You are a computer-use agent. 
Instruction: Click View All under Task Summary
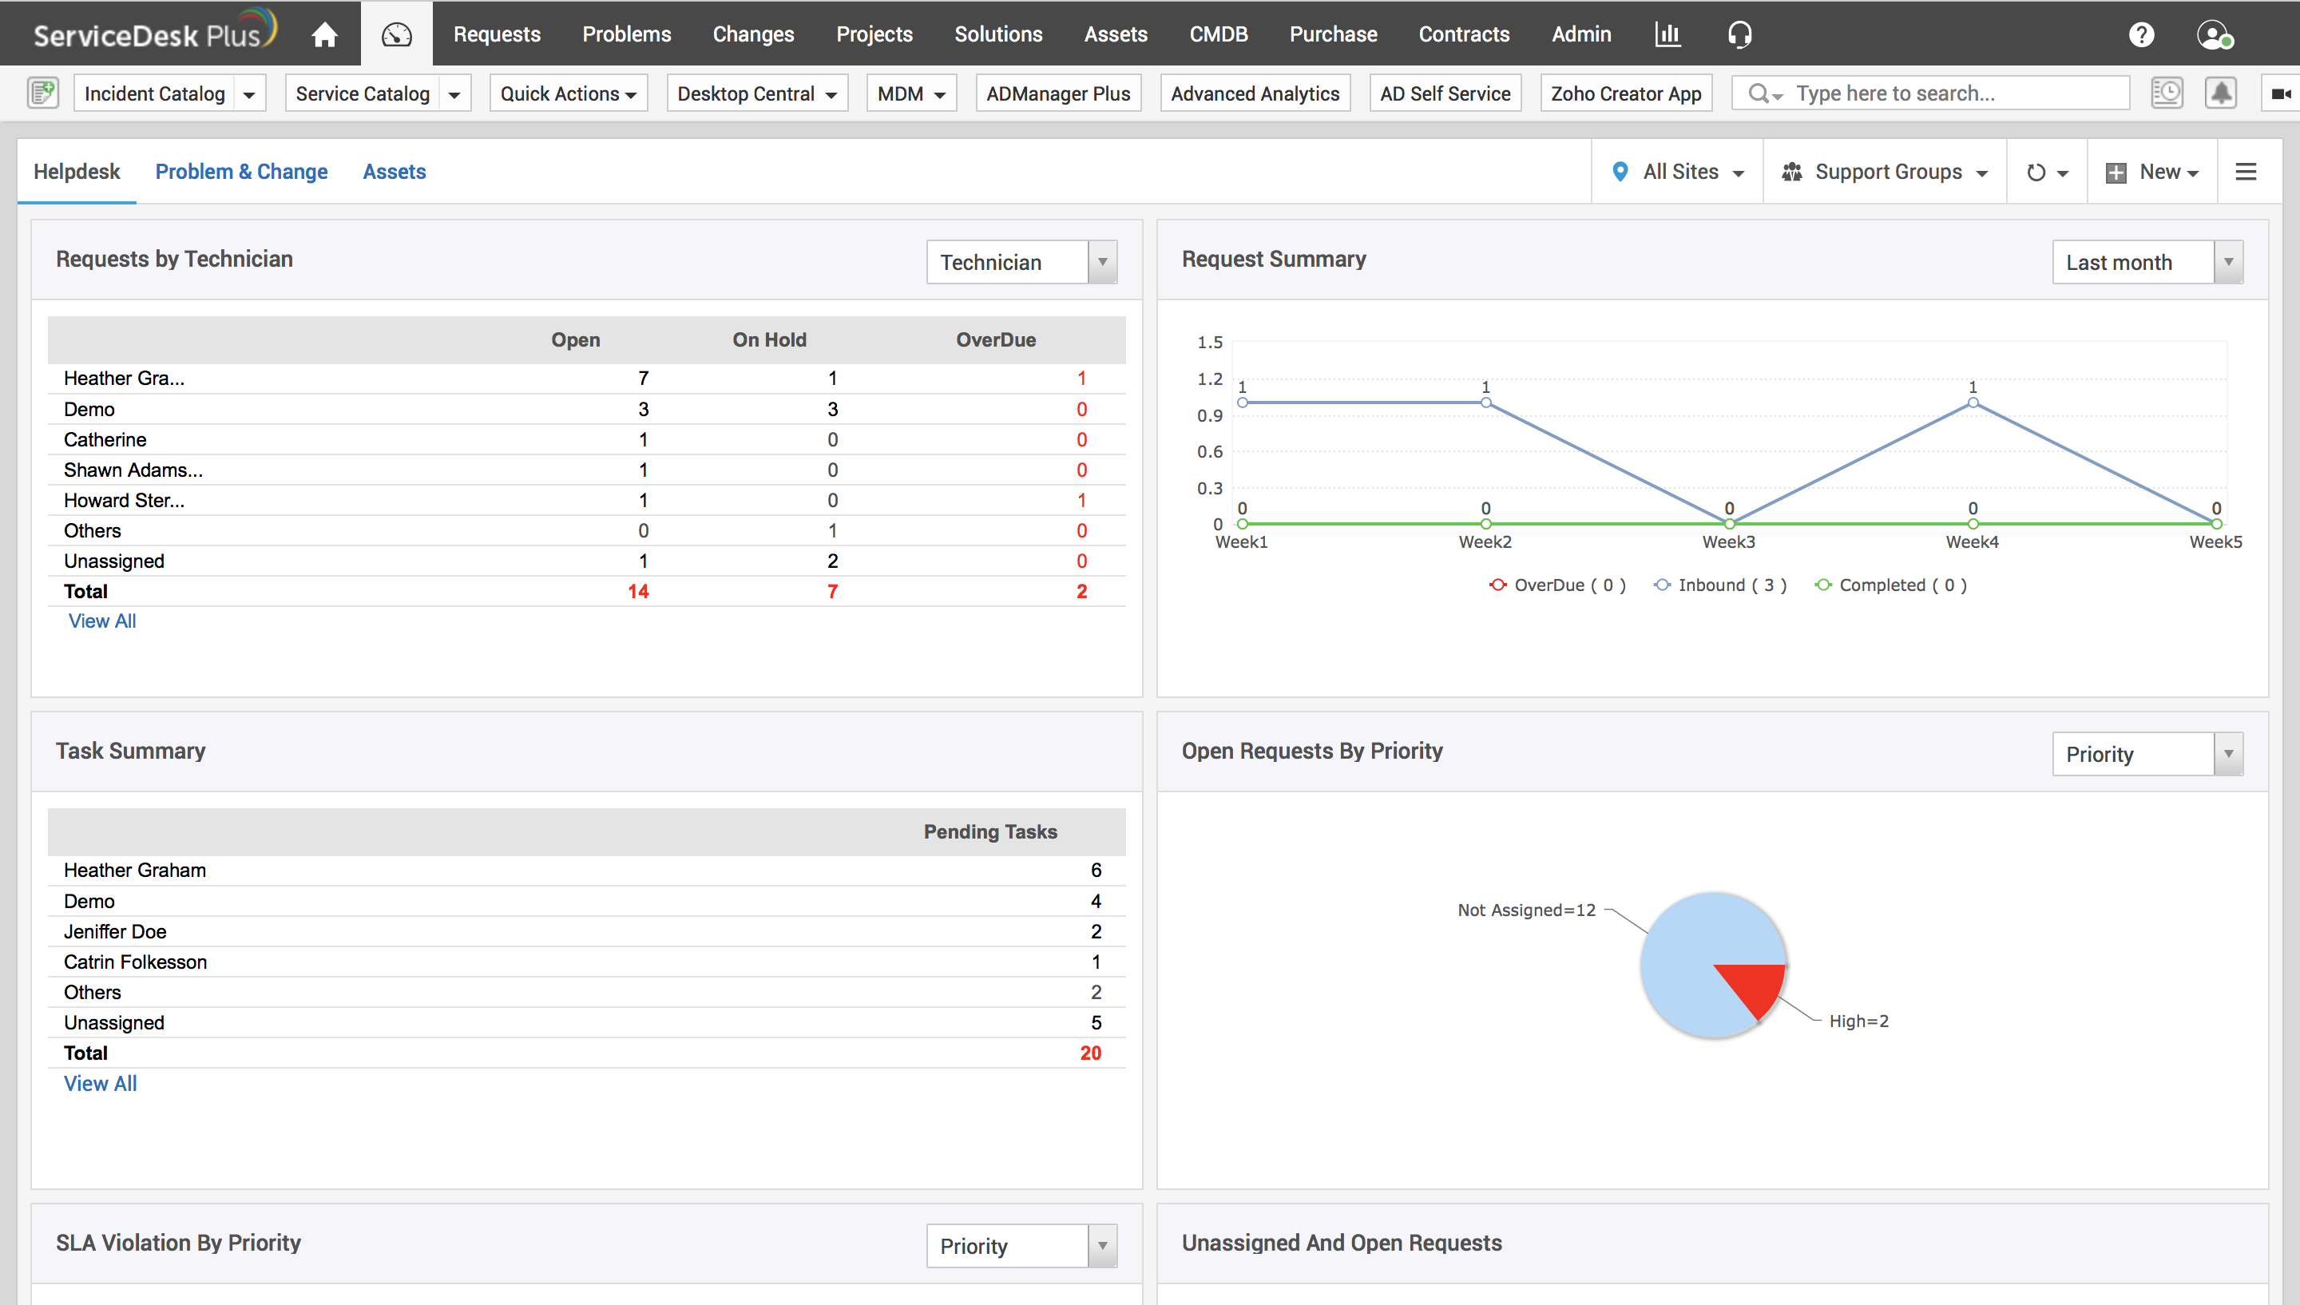coord(101,1083)
